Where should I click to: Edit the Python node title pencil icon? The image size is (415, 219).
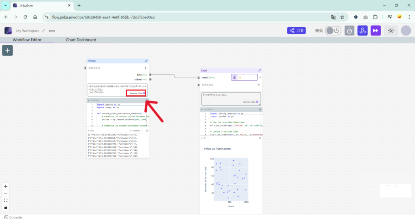[x=146, y=61]
